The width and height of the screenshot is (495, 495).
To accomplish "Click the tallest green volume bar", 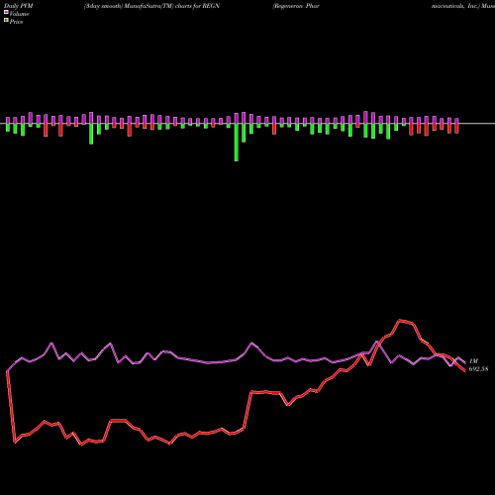I will tap(237, 143).
